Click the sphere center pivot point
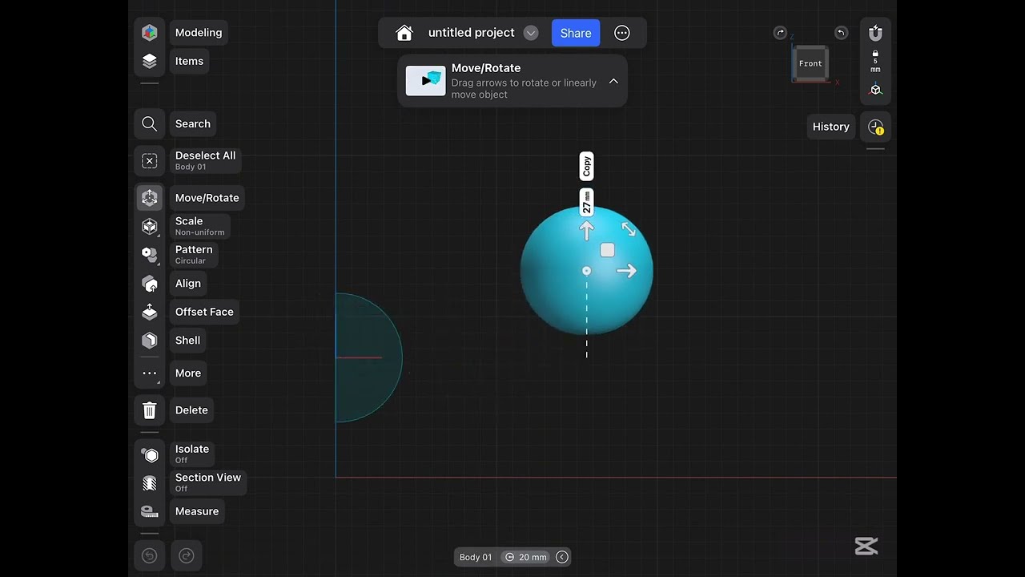Screen dimensions: 1025x577 tap(586, 272)
